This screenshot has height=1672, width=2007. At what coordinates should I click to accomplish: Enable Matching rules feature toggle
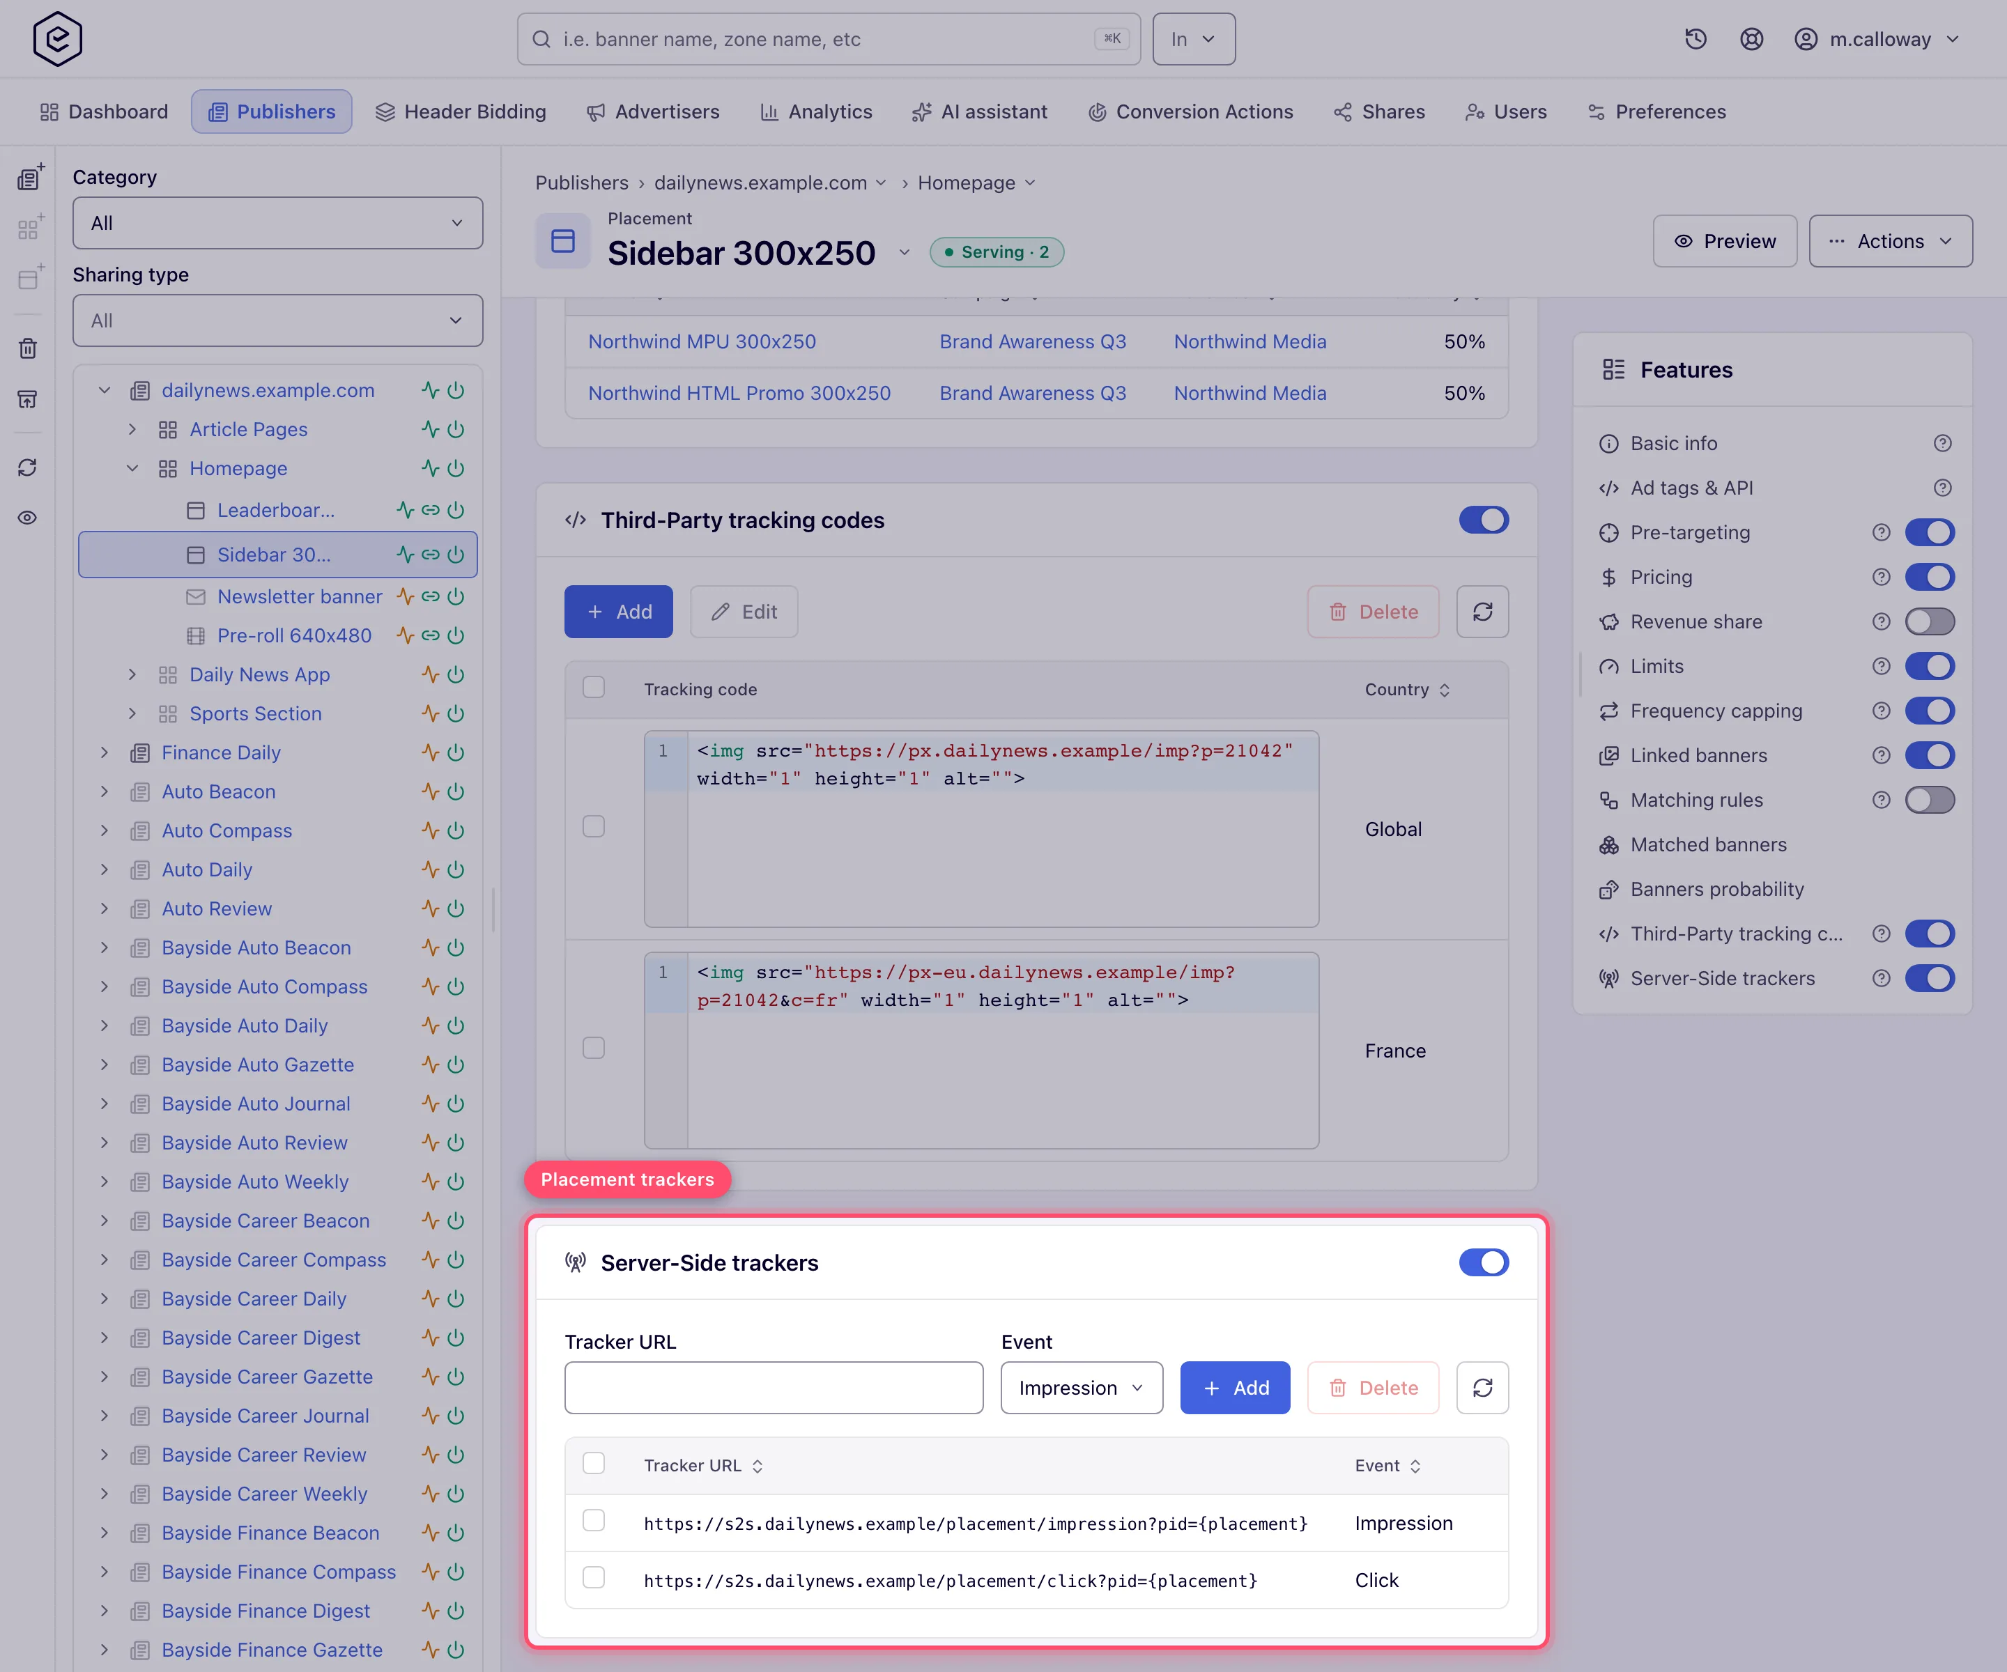click(x=1930, y=800)
